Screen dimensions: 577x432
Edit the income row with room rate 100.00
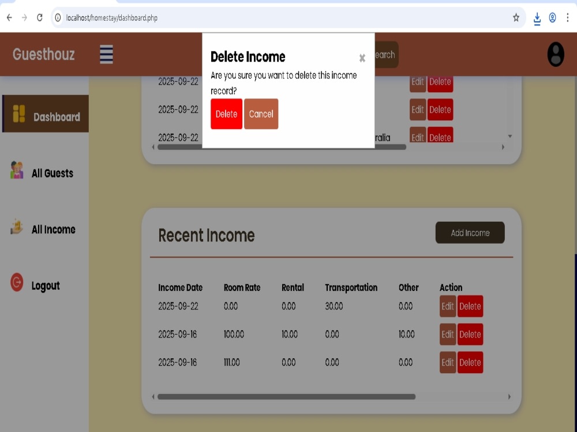click(448, 334)
